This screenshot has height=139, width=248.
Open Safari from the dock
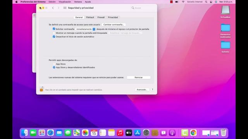tap(51, 133)
